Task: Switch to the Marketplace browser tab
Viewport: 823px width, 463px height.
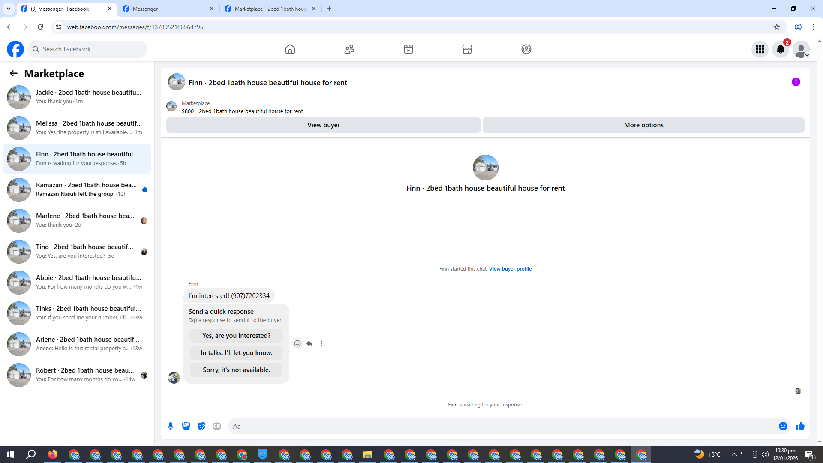Action: 270,9
